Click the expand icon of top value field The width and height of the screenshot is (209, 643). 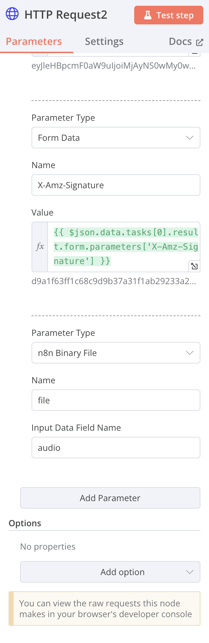[x=194, y=54]
